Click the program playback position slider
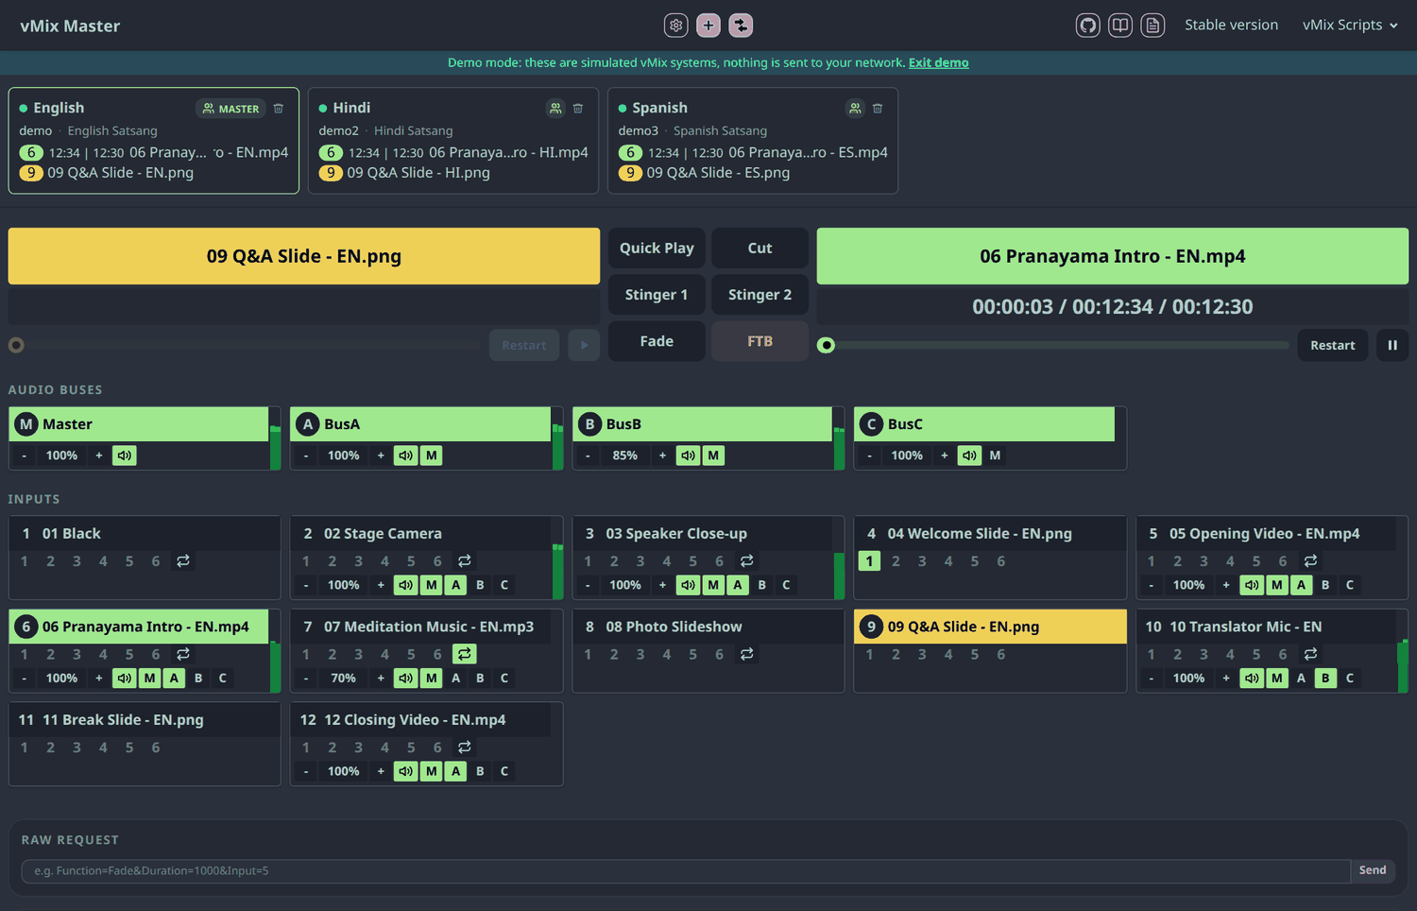Image resolution: width=1417 pixels, height=911 pixels. click(1053, 345)
